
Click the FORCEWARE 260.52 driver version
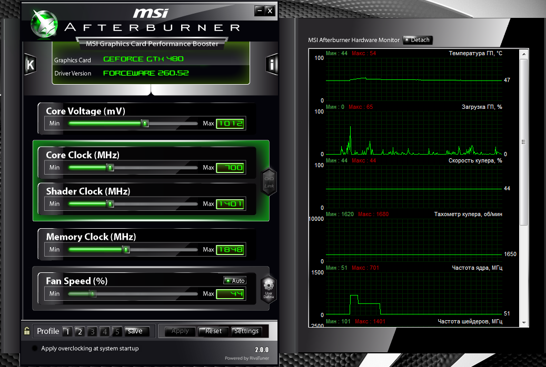146,73
